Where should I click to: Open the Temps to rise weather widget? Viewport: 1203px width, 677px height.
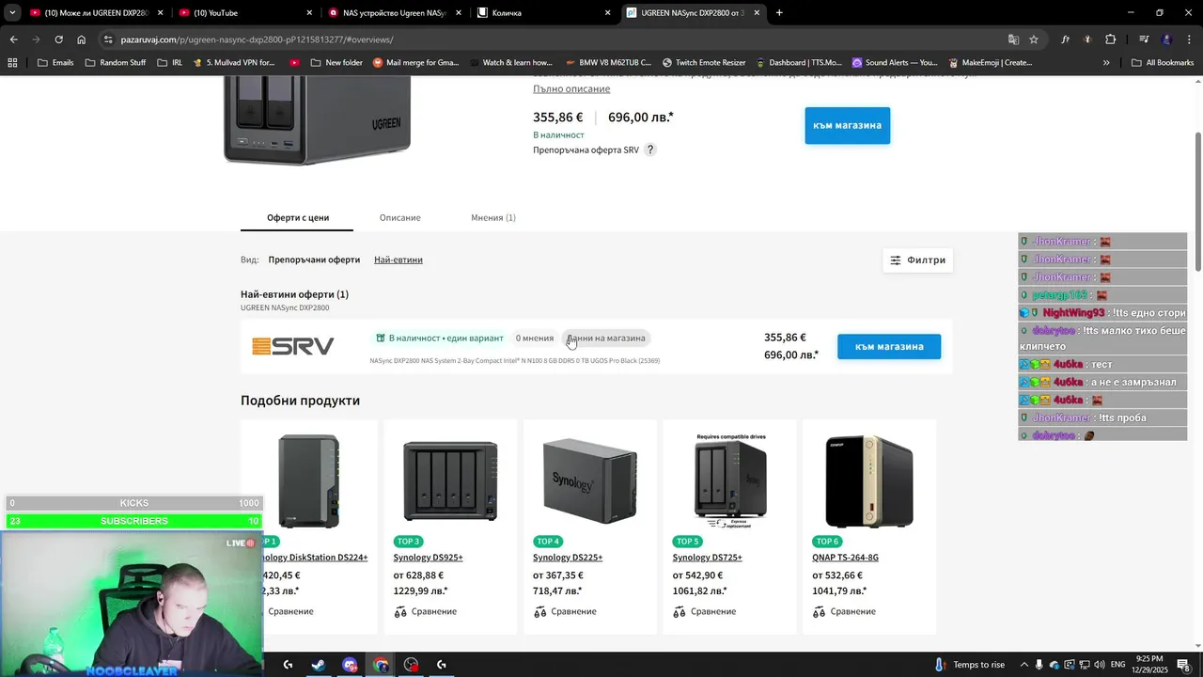point(969,665)
